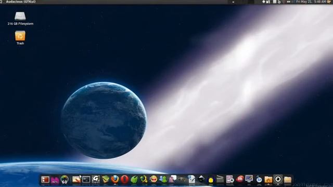Image resolution: width=333 pixels, height=187 pixels.
Task: Click the pink battery monitor dock icon
Action: pos(55,180)
